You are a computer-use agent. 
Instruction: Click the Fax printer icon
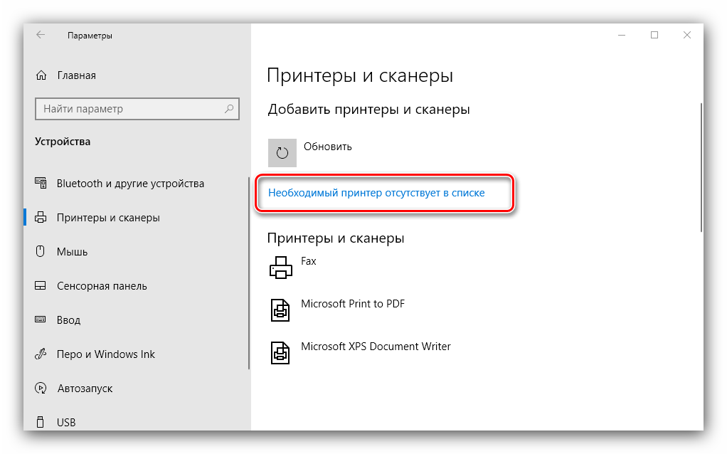[280, 268]
